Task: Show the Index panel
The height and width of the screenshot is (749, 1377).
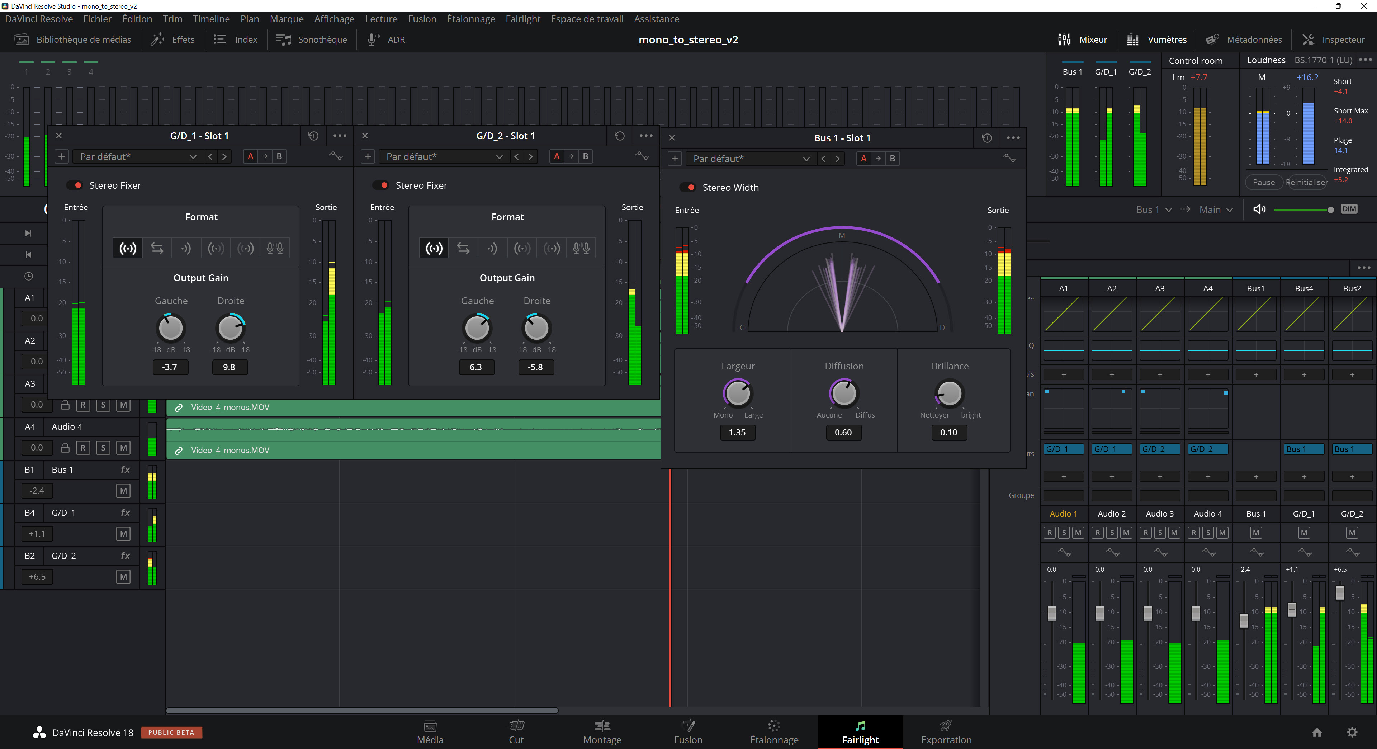Action: (236, 39)
